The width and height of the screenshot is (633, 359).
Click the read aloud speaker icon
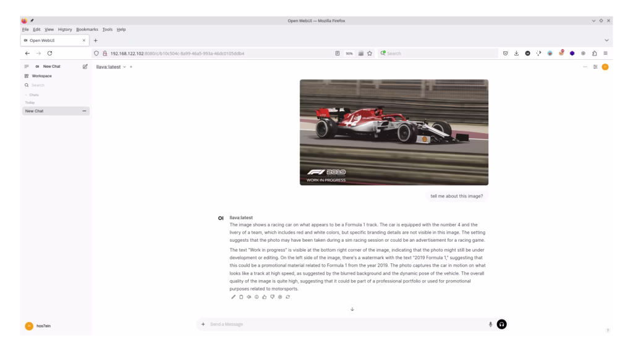249,297
